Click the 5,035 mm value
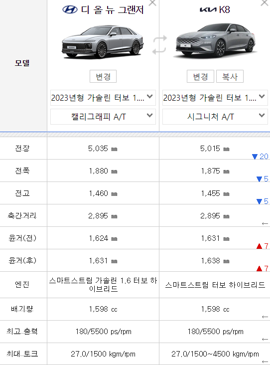The width and height of the screenshot is (270, 365). click(103, 149)
